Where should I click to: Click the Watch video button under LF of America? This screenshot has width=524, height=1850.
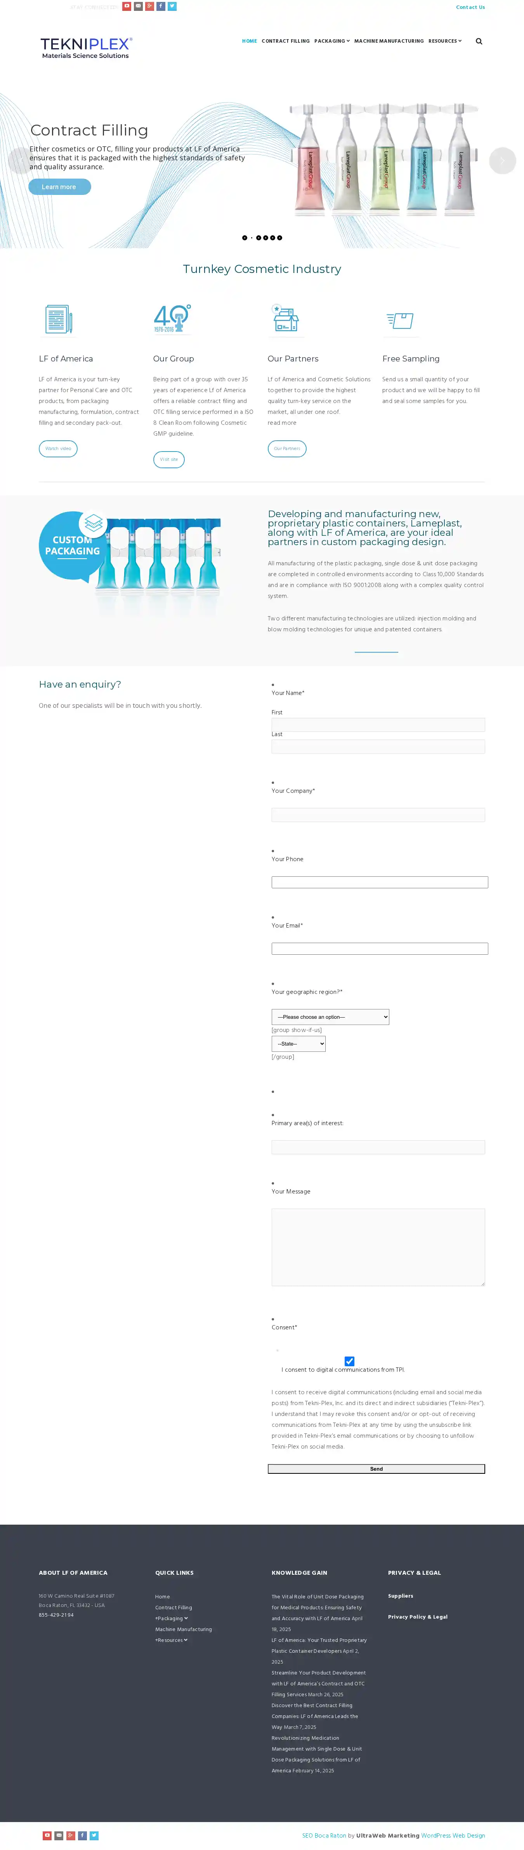[58, 449]
